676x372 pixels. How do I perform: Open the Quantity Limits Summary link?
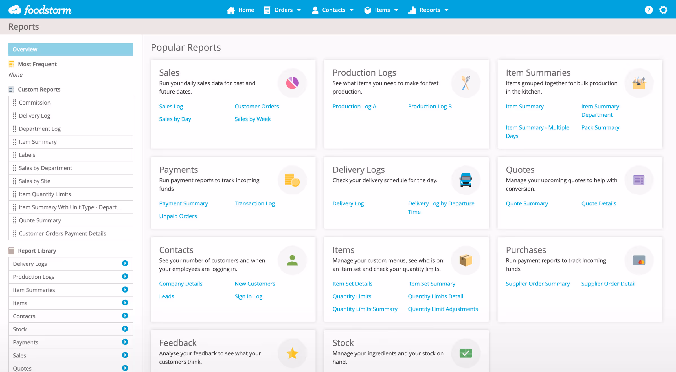pos(365,309)
